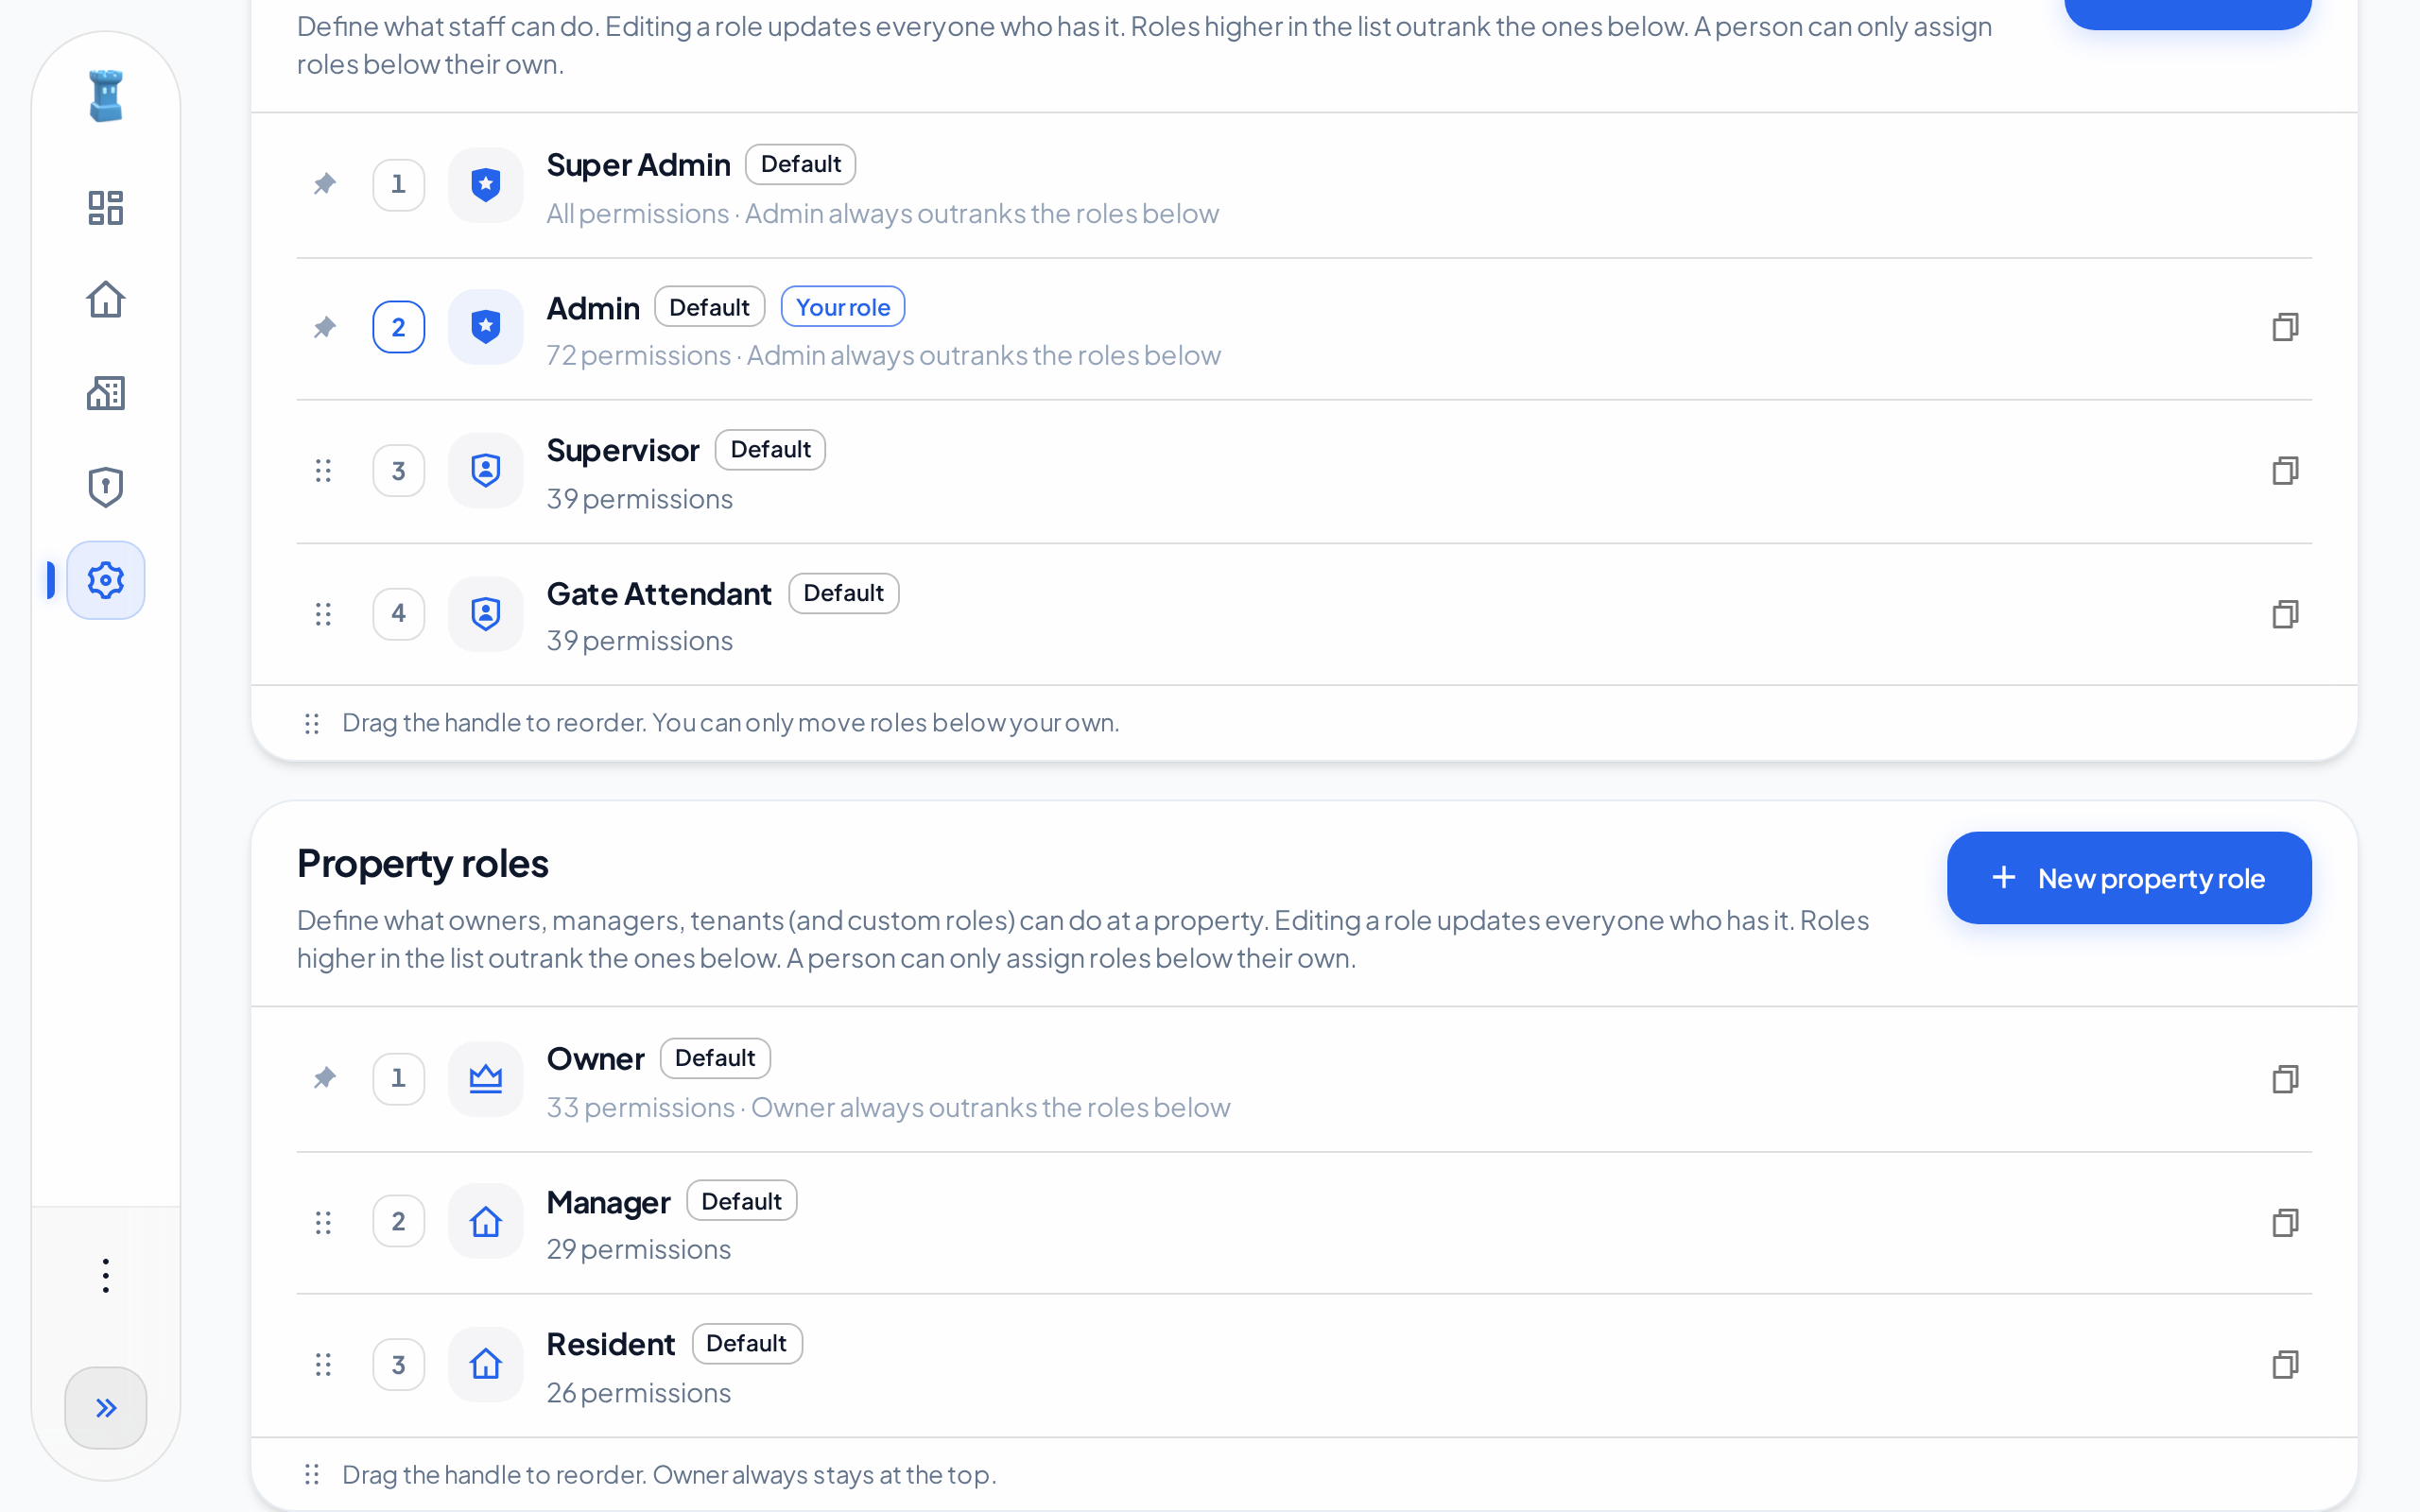Open the Admin role
2420x1512 pixels.
coord(1304,329)
